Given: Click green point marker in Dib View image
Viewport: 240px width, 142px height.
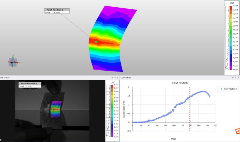Looking at the screenshot, I should (53, 109).
